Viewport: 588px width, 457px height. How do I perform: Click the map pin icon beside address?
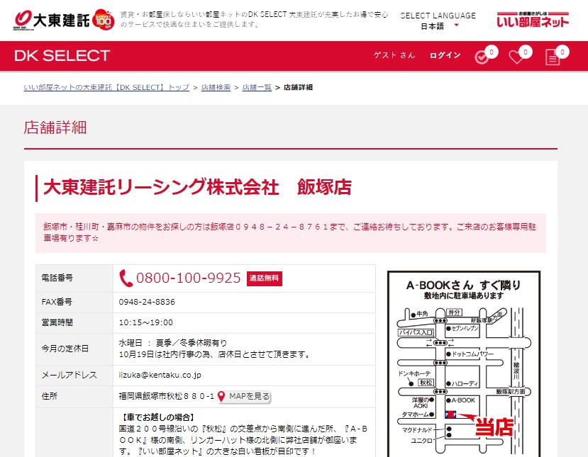pyautogui.click(x=221, y=396)
